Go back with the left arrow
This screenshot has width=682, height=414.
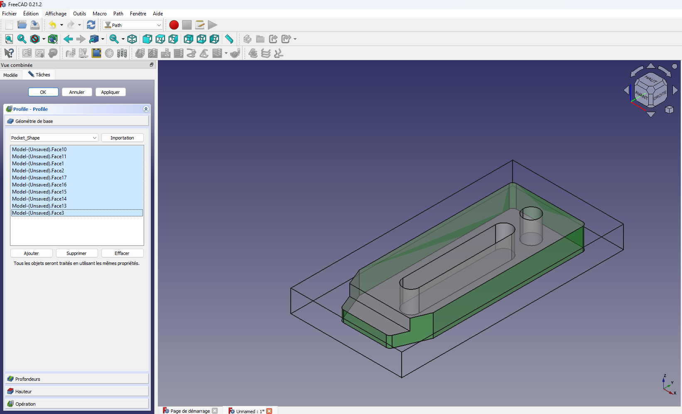point(68,39)
